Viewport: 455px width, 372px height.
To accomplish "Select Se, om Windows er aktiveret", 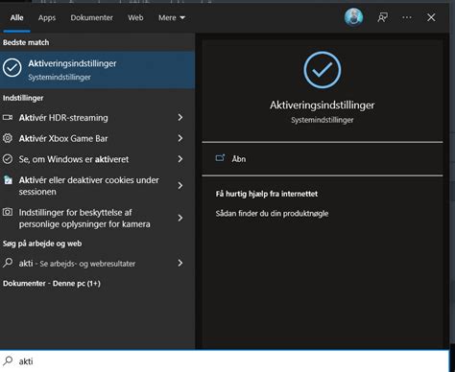I will [97, 159].
